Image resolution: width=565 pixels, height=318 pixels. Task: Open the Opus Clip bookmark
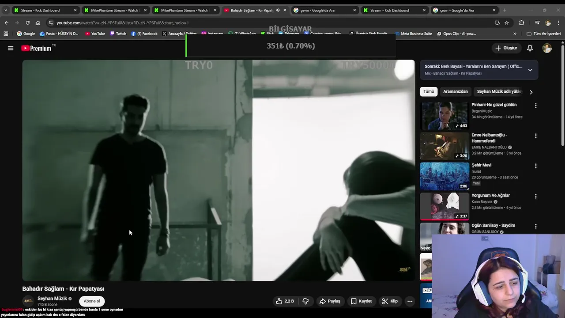[x=456, y=34]
